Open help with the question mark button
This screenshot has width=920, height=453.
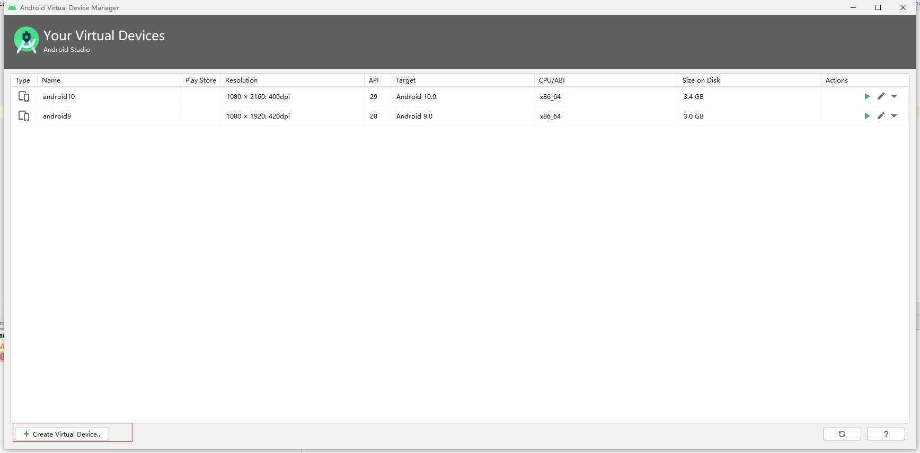(x=886, y=434)
